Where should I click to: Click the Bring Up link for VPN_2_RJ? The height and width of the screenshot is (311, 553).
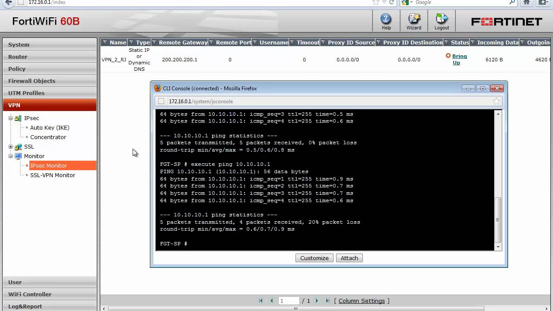click(460, 59)
